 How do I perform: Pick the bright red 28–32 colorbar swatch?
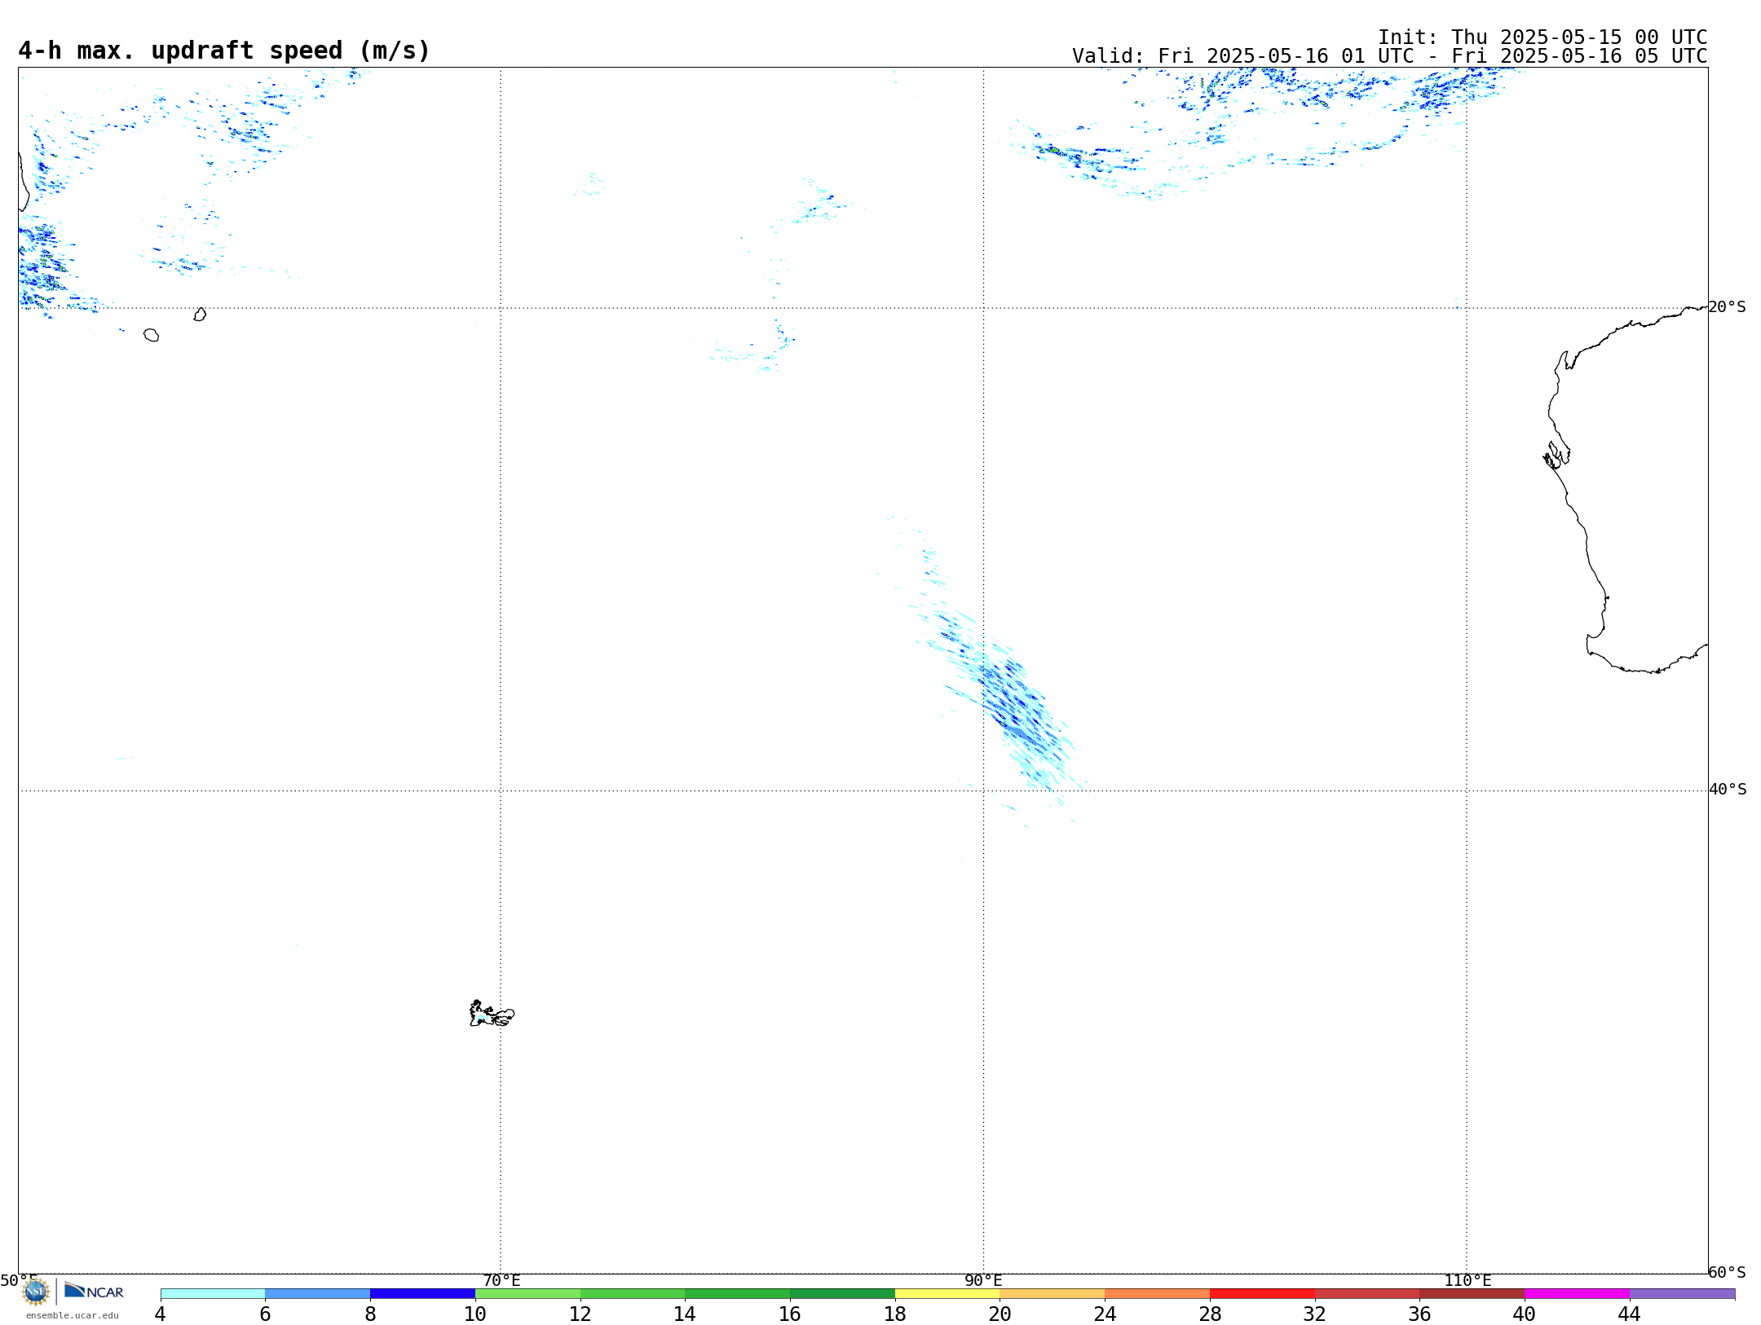click(x=1262, y=1293)
